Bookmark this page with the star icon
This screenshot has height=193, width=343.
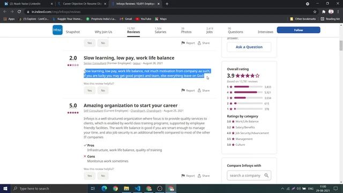point(315,12)
